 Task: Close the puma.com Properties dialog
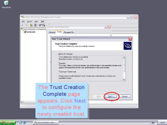click(x=109, y=27)
